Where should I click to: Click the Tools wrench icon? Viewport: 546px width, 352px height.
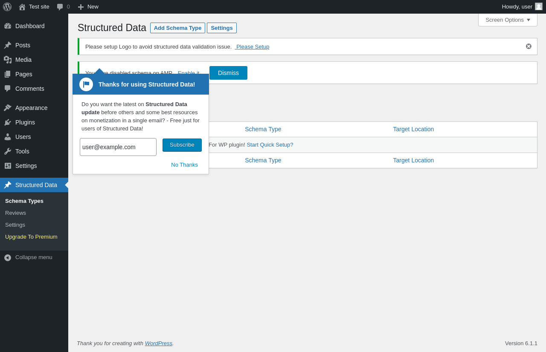tap(8, 151)
